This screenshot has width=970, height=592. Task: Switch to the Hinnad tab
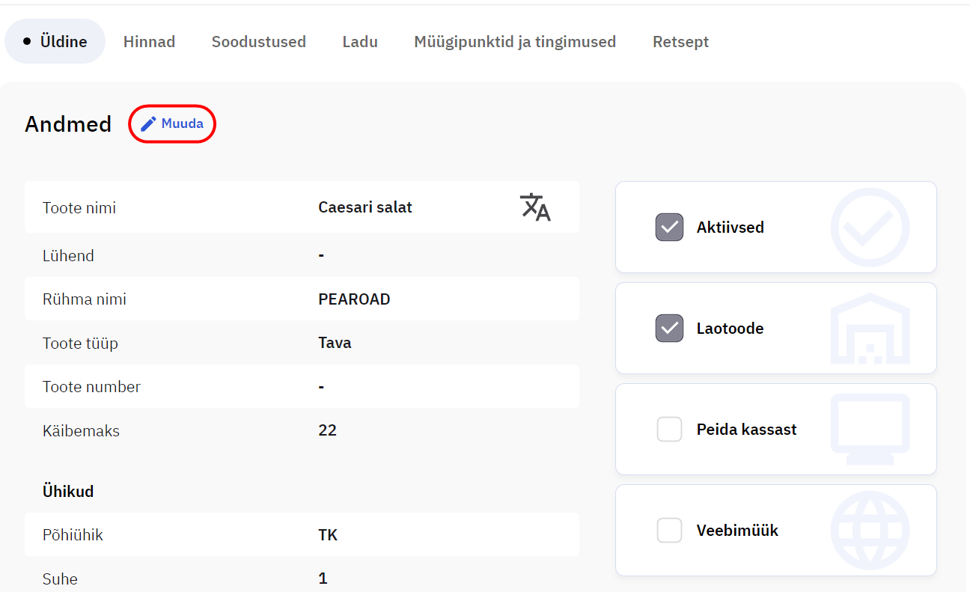[149, 42]
